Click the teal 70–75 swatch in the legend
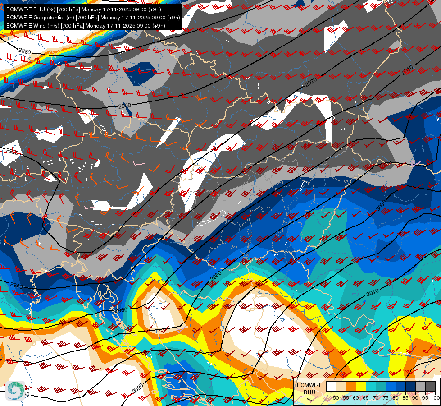The width and height of the screenshot is (441, 406). click(x=381, y=387)
